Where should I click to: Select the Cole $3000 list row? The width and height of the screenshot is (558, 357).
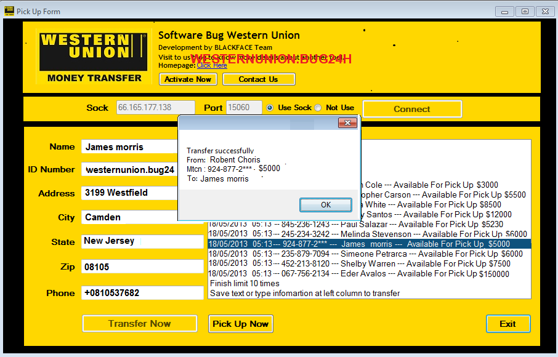point(446,185)
